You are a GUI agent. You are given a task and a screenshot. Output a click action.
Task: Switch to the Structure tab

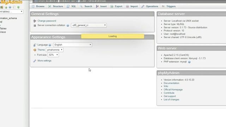[x=56, y=6]
